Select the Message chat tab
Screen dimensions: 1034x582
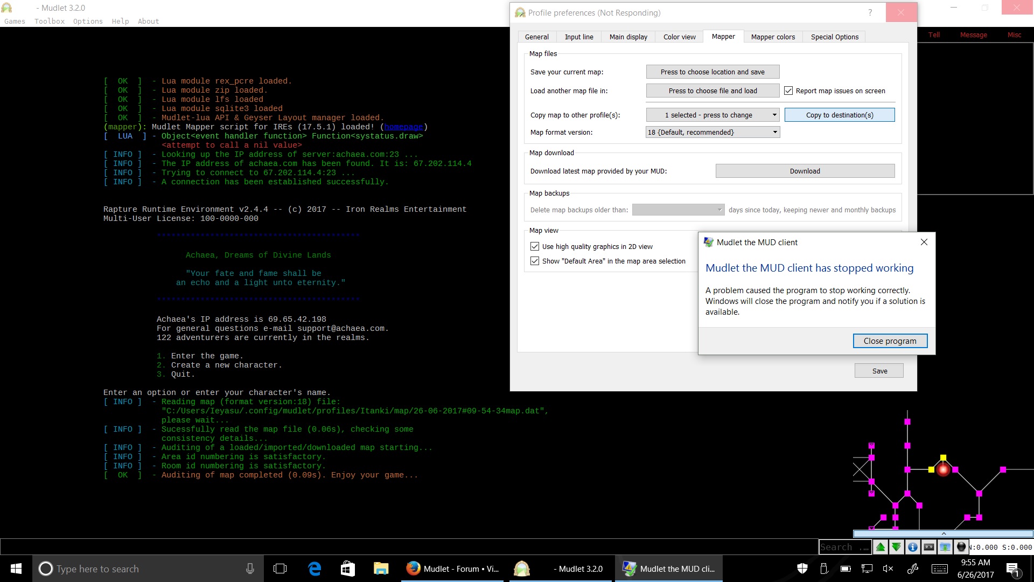click(x=974, y=34)
